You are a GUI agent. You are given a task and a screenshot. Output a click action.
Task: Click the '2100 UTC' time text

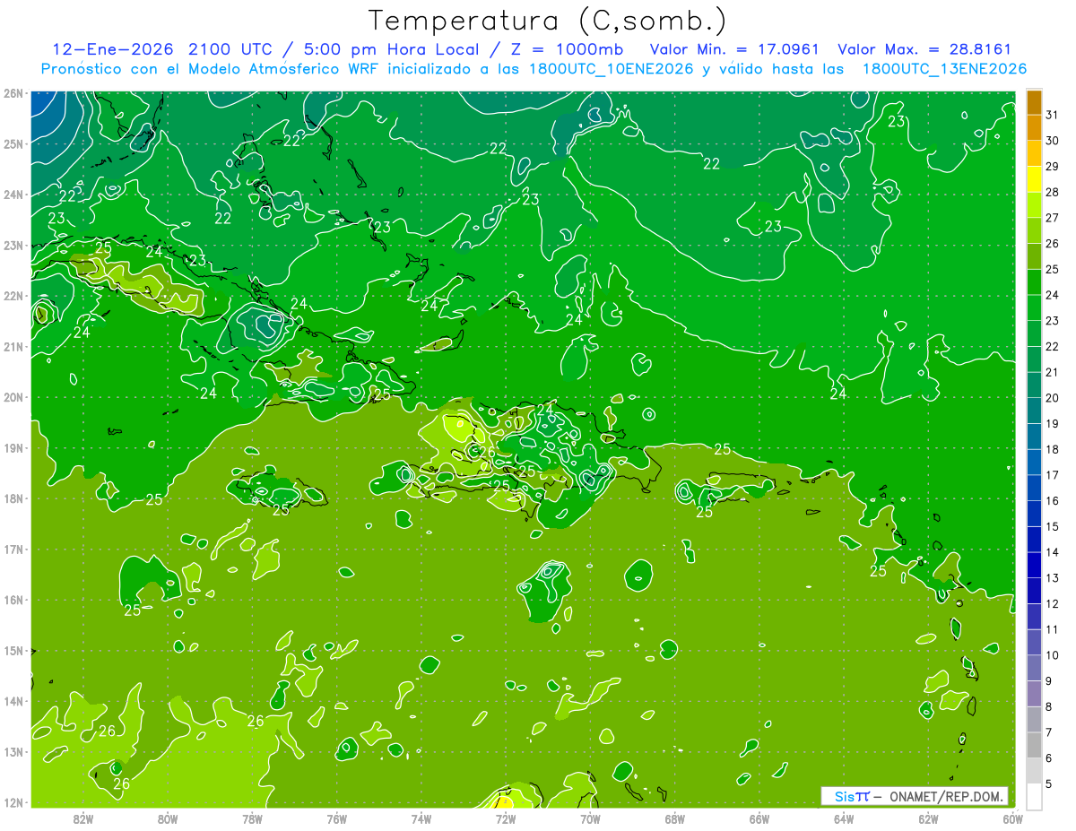[x=232, y=49]
